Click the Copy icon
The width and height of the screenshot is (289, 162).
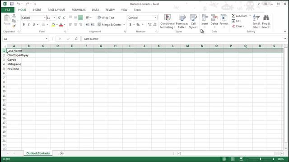click(14, 21)
